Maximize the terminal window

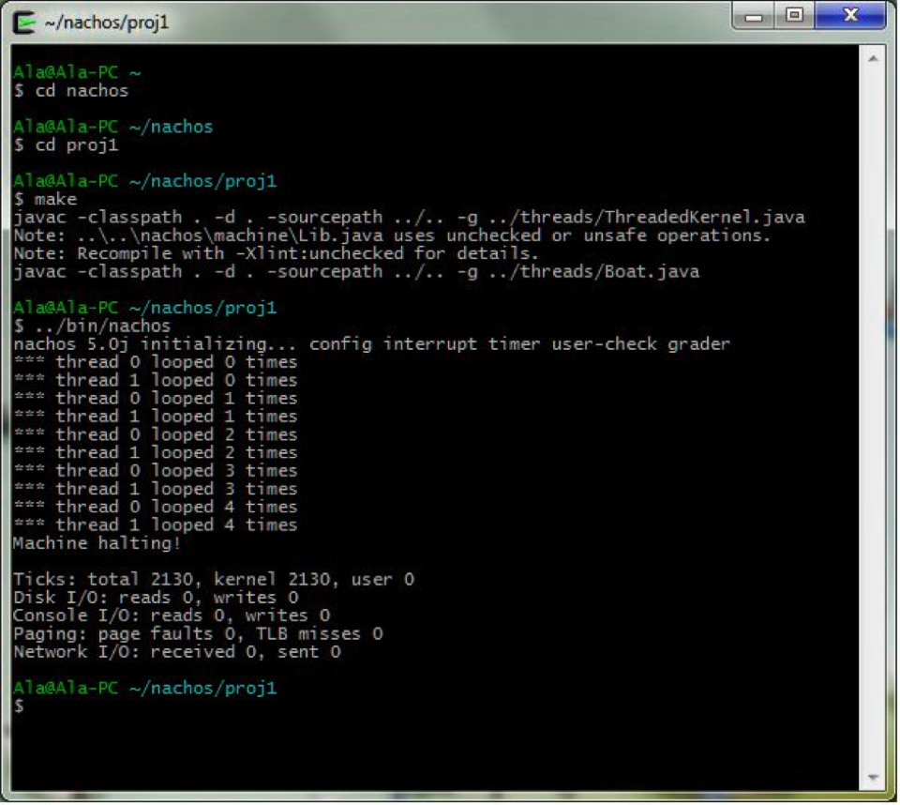[x=796, y=17]
